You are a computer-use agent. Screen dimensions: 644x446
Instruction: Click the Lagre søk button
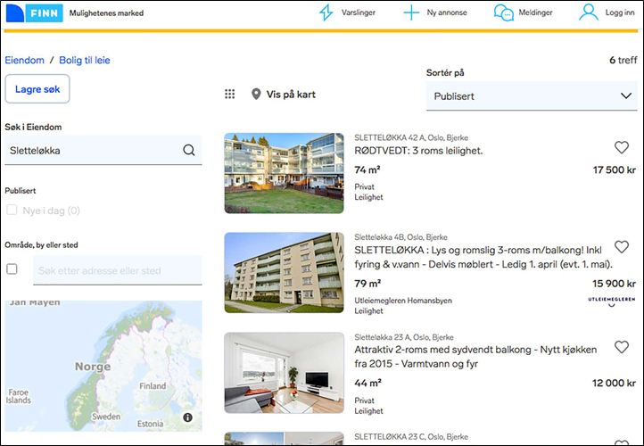37,88
